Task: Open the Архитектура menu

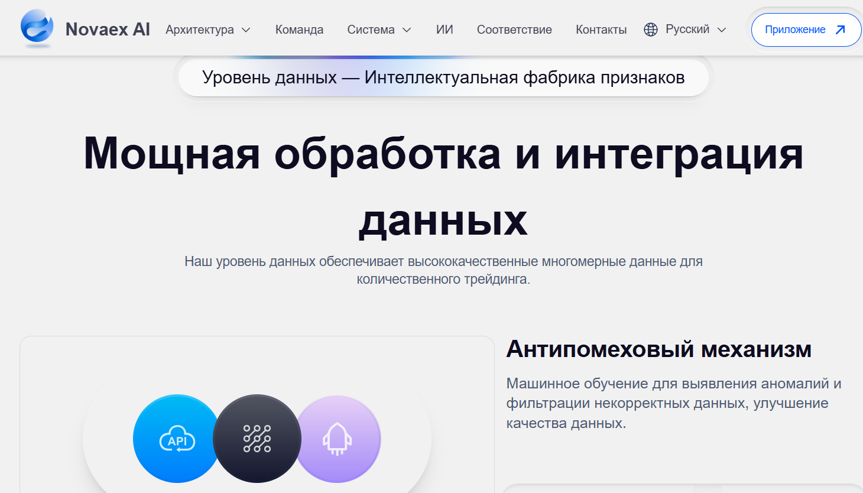Action: (200, 30)
